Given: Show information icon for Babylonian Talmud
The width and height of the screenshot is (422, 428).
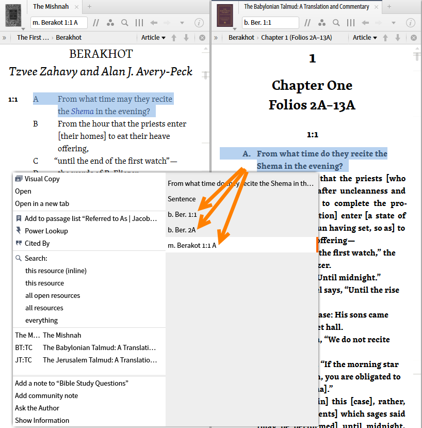Looking at the screenshot, I should point(411,23).
